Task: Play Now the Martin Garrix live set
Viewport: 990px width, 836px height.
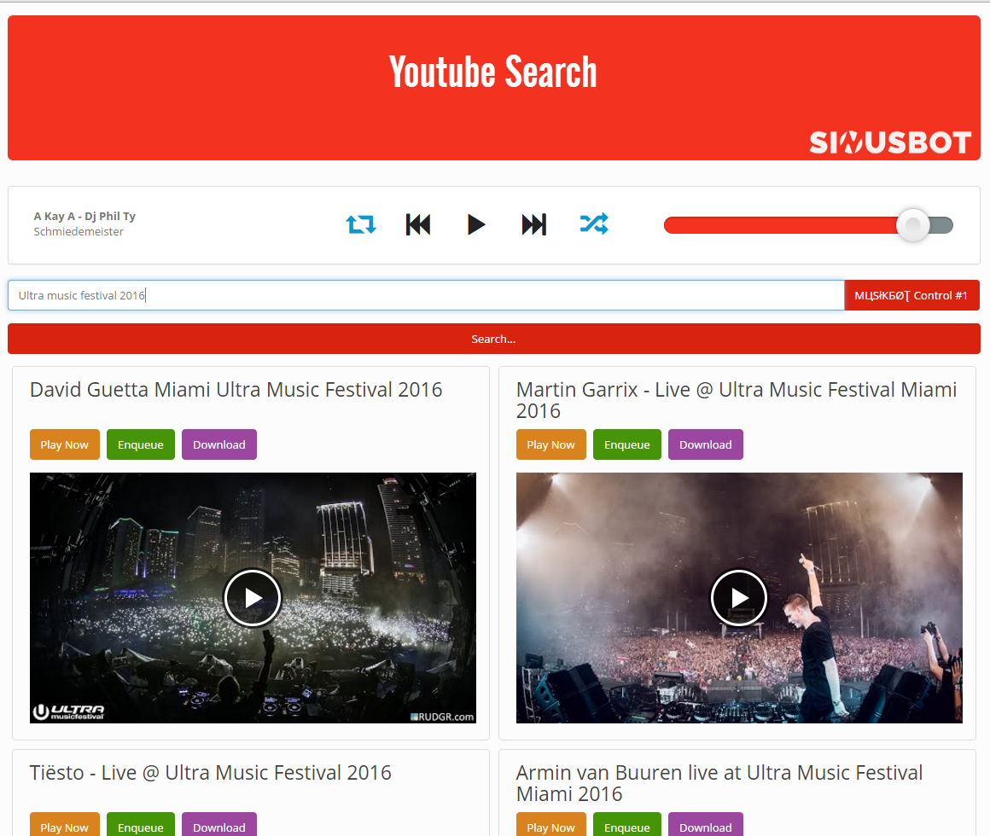Action: [551, 444]
